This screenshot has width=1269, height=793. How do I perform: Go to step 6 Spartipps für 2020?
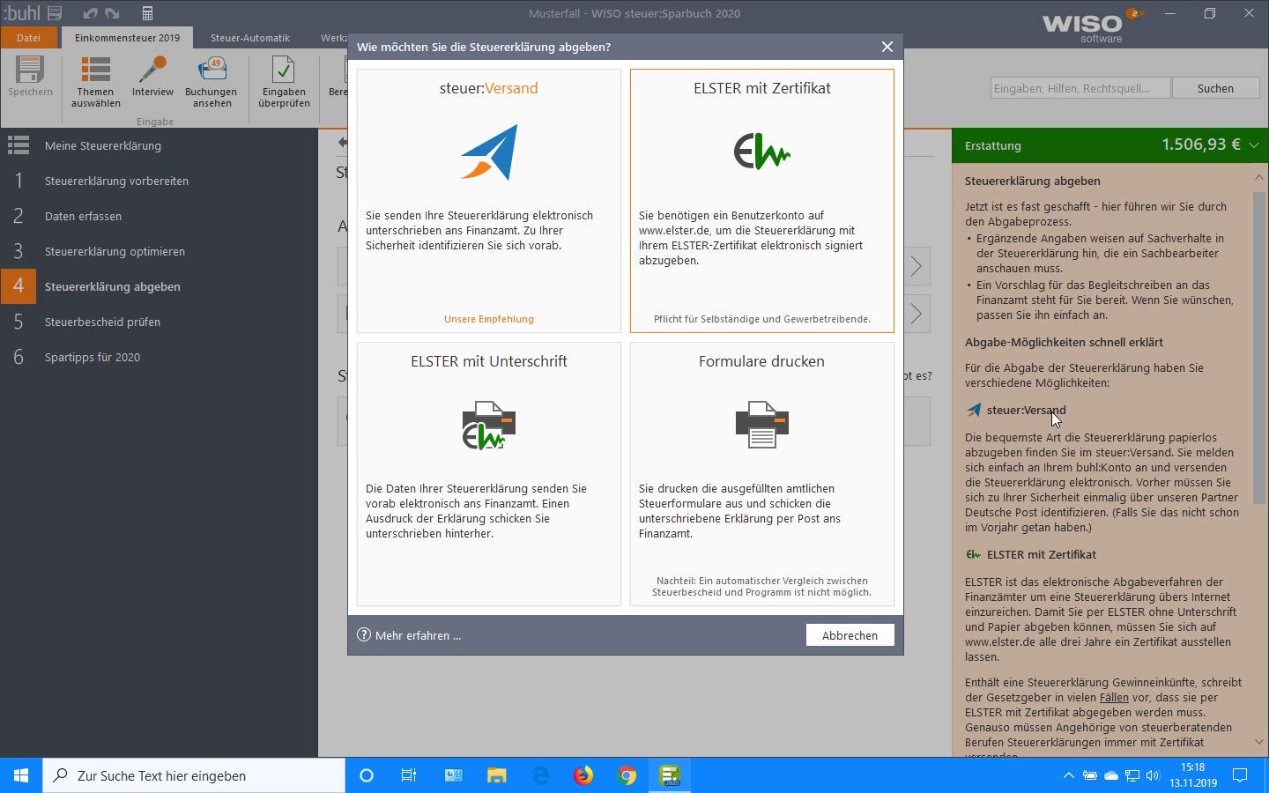(159, 357)
